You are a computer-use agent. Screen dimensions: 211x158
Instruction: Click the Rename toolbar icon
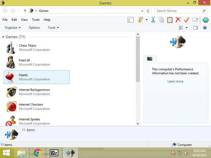pos(195,20)
